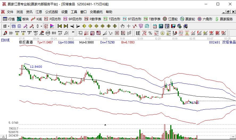Open the 江恩 menu
Screen dimensions: 236x140
pyautogui.click(x=39, y=12)
